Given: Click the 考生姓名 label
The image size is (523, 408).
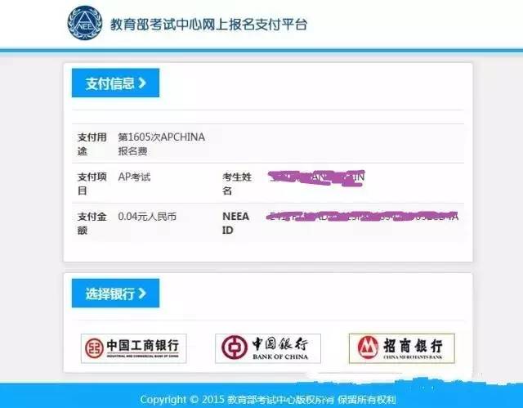Looking at the screenshot, I should [x=237, y=183].
